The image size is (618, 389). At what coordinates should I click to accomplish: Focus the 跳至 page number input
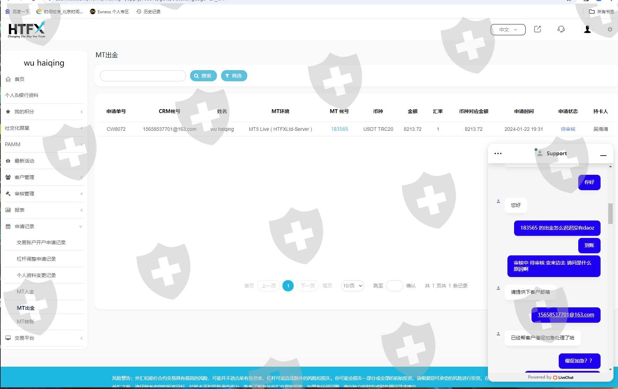395,286
